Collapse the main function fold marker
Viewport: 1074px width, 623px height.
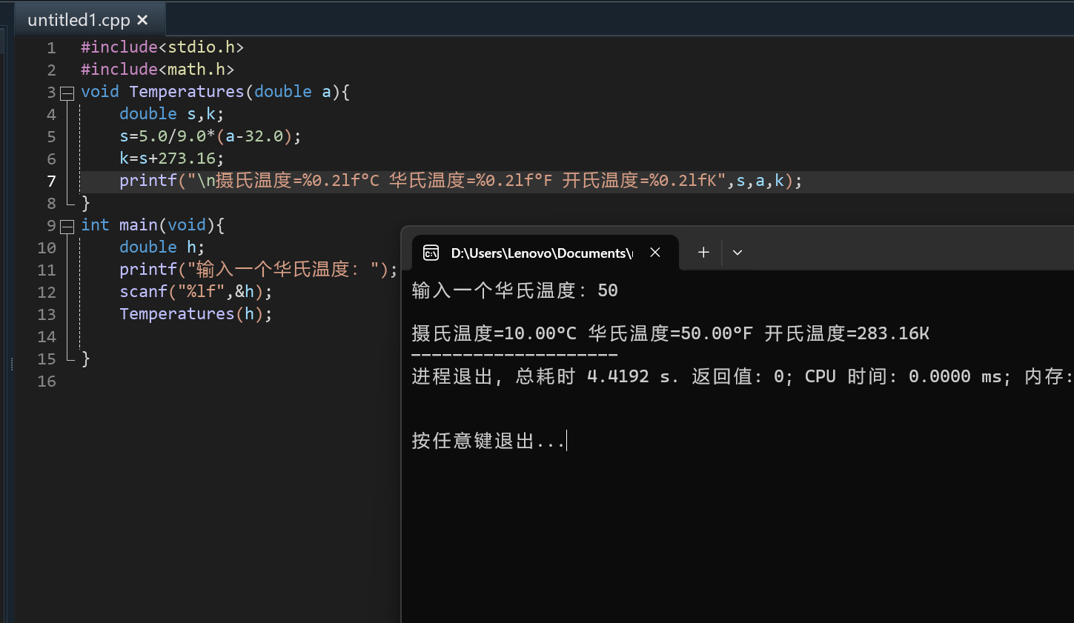tap(67, 225)
